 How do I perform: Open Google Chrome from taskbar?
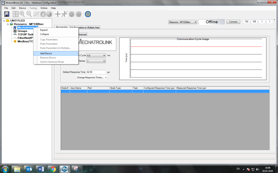point(53,169)
